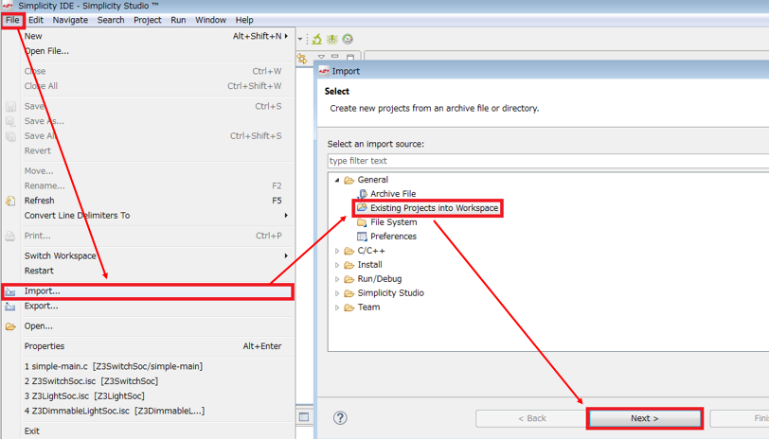769x439 pixels.
Task: Click the icon beside Import menu entry
Action: click(10, 291)
